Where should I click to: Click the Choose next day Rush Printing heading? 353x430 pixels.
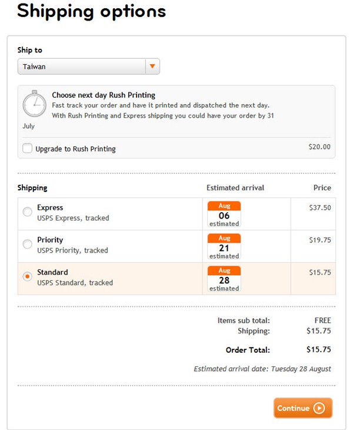104,95
